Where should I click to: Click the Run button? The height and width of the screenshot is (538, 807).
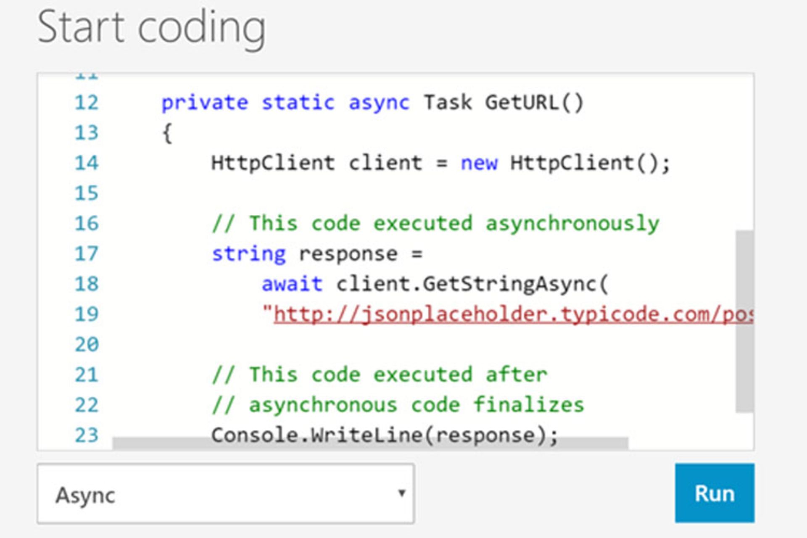click(714, 493)
